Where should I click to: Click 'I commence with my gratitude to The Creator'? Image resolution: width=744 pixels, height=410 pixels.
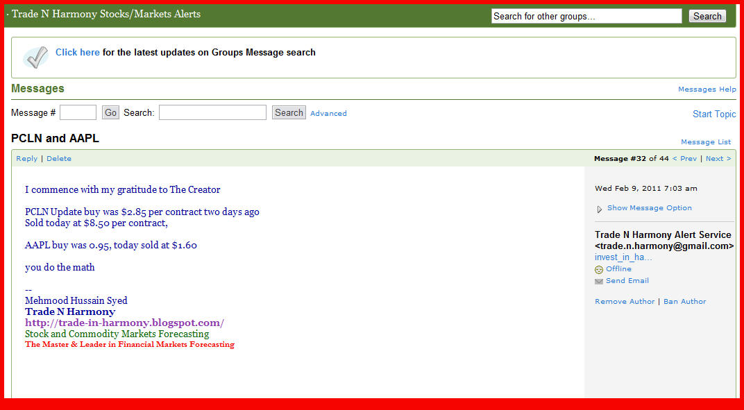coord(123,190)
